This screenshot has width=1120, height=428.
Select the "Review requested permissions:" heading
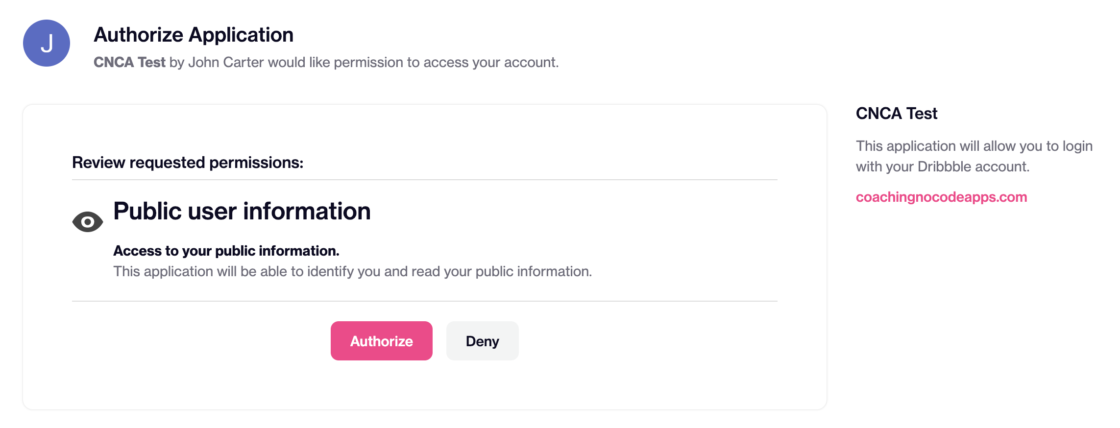[x=188, y=163]
